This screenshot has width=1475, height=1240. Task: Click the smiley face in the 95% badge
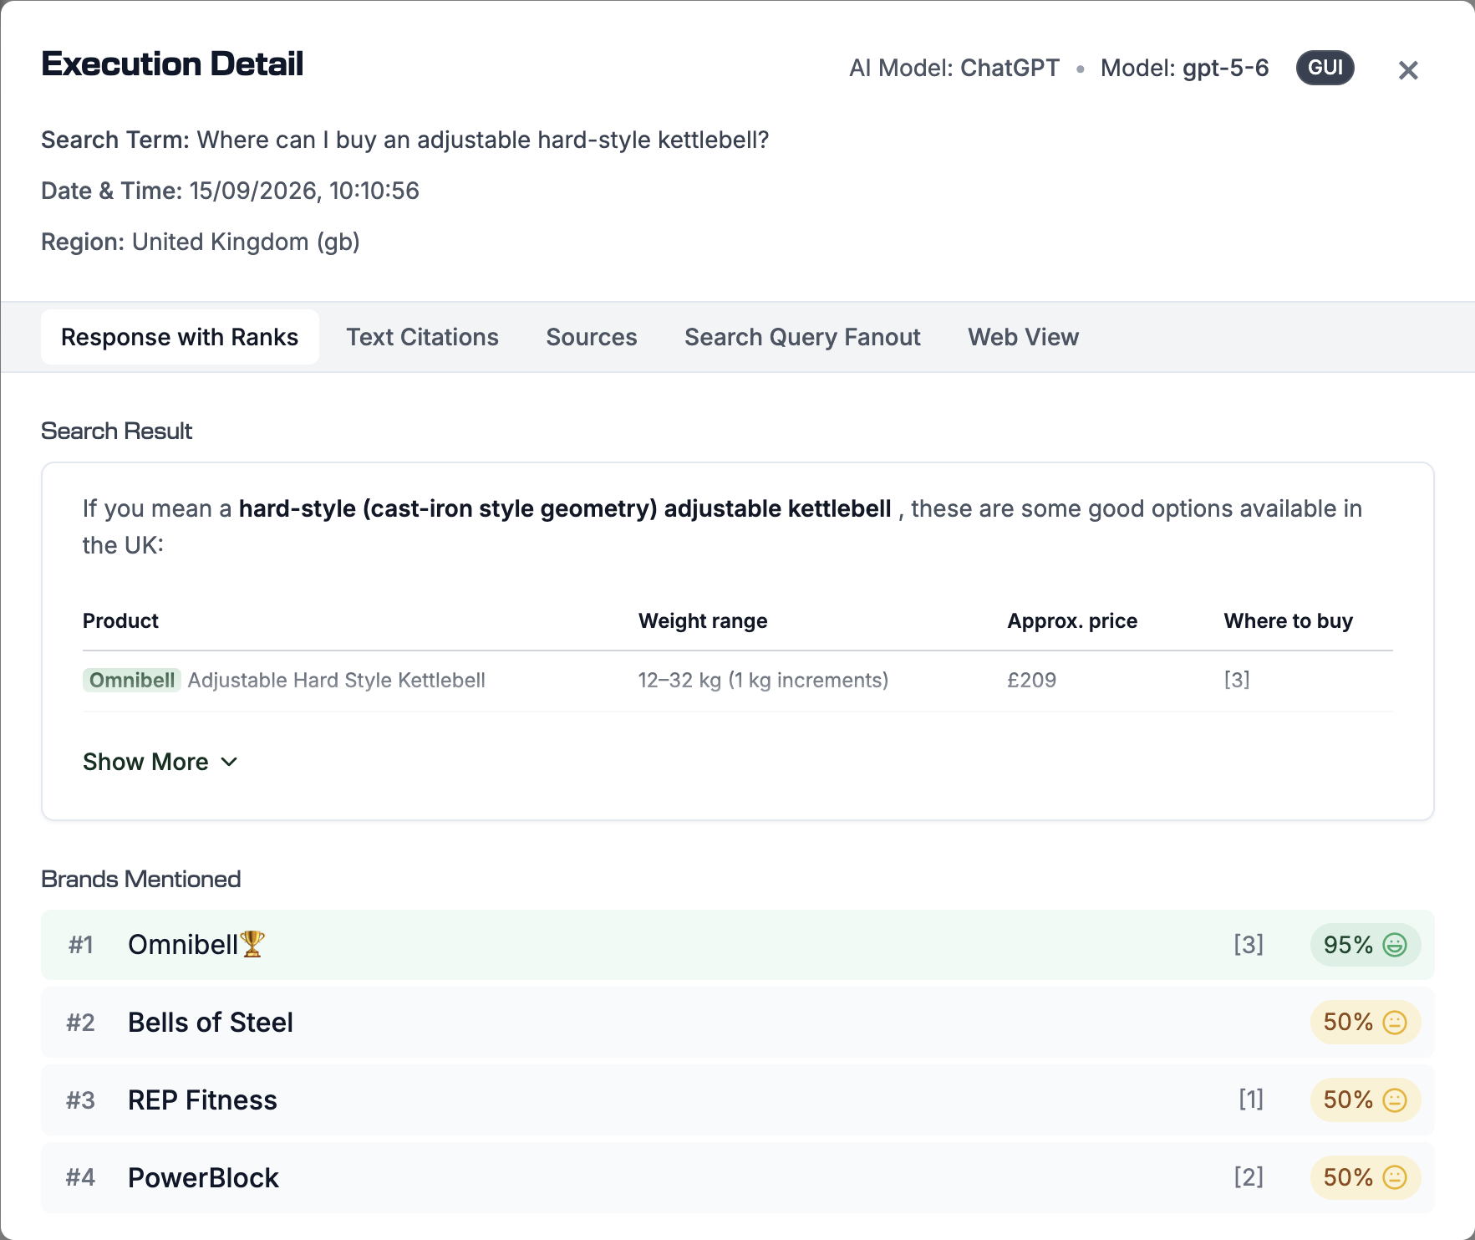click(1394, 945)
